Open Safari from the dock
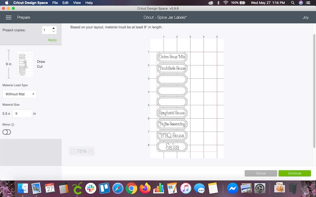The width and height of the screenshot is (316, 197). click(x=118, y=188)
